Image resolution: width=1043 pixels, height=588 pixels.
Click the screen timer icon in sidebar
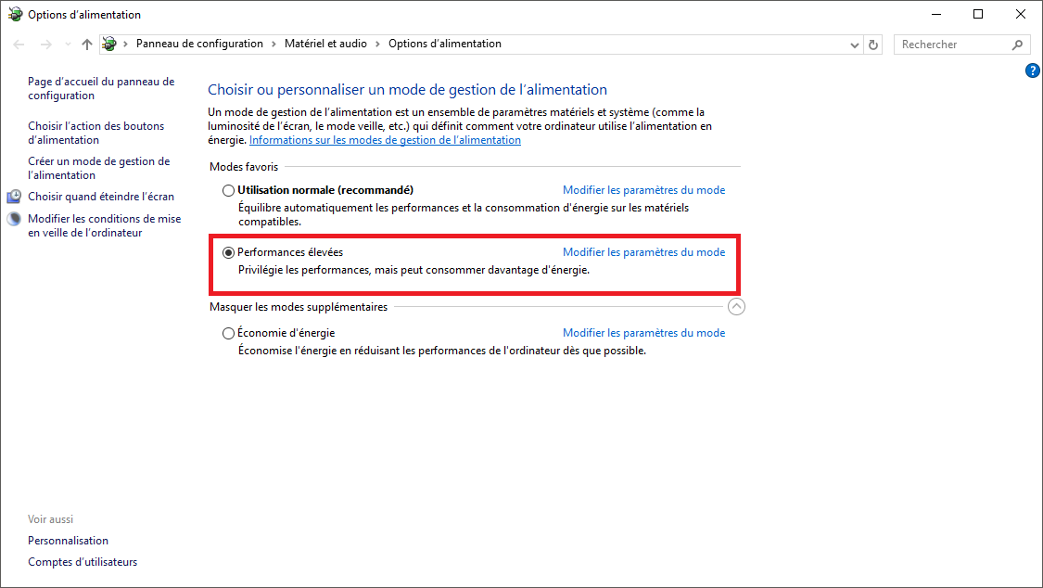click(x=14, y=197)
